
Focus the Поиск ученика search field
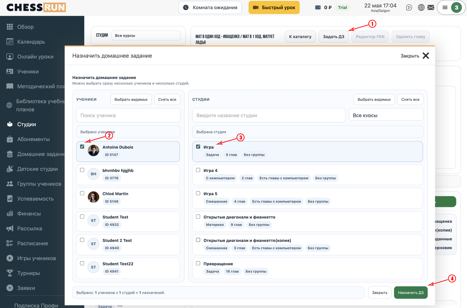click(128, 115)
